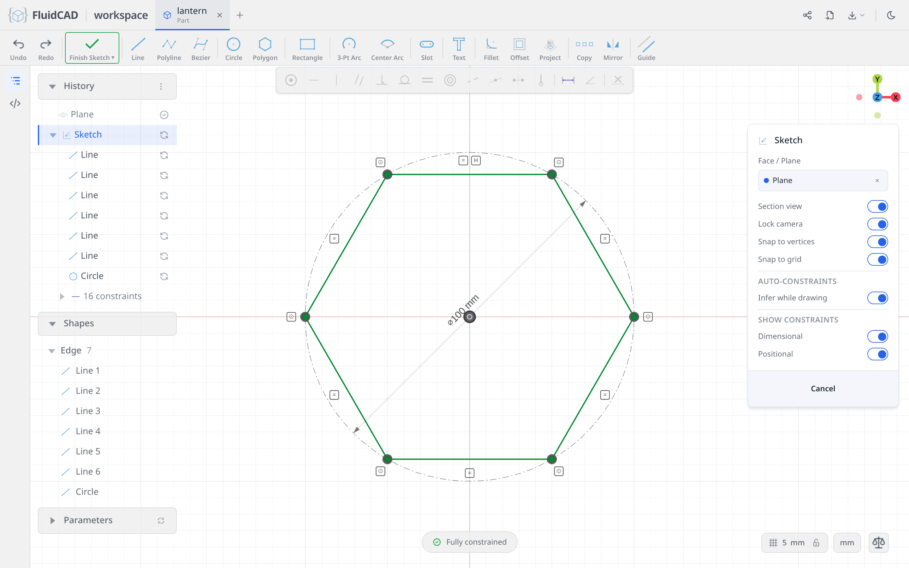Open the code view sidebar icon
Image resolution: width=909 pixels, height=568 pixels.
(15, 103)
